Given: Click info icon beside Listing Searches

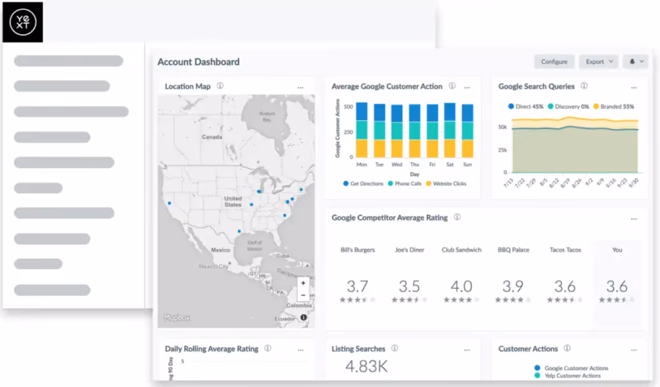Looking at the screenshot, I should point(395,348).
